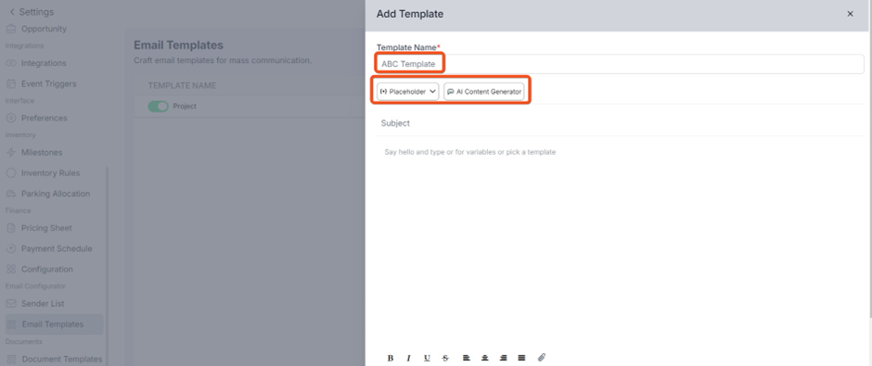
Task: Click the Parking Allocation car icon
Action: (x=11, y=194)
